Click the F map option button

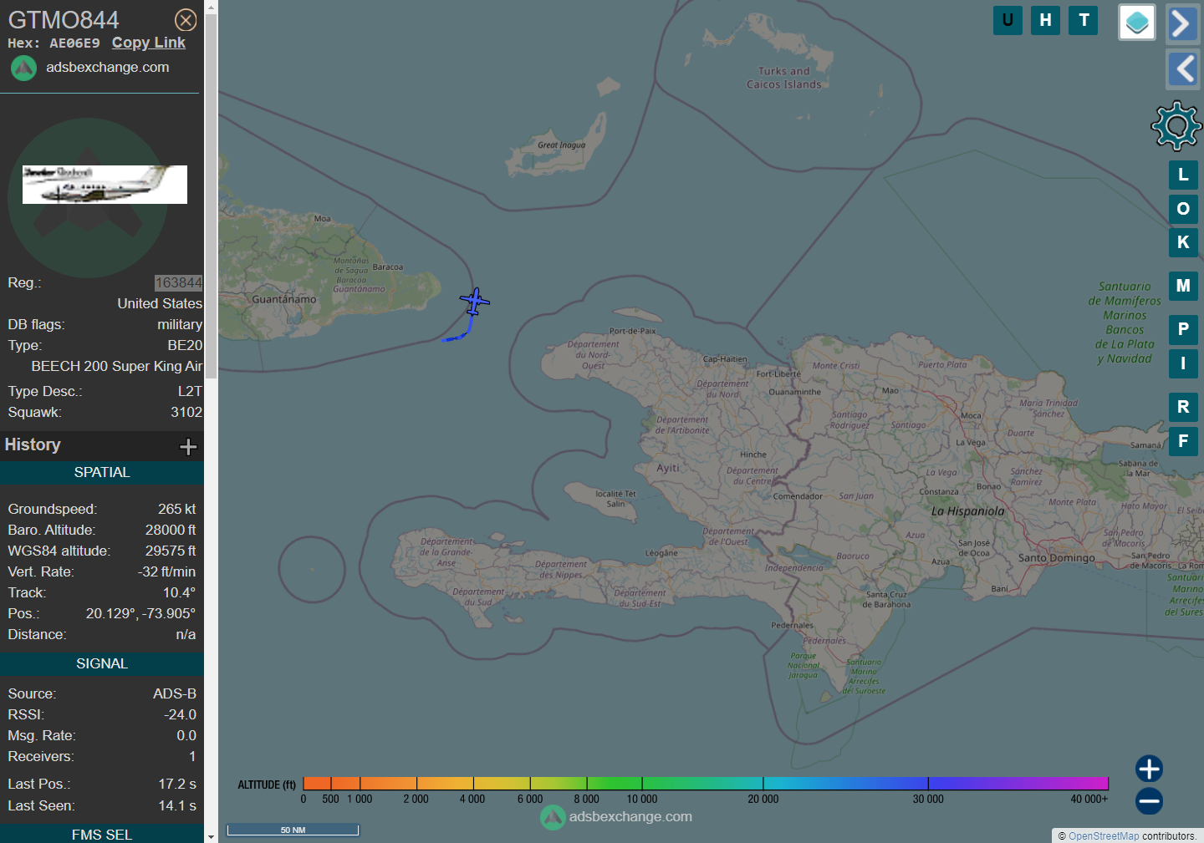coord(1183,441)
